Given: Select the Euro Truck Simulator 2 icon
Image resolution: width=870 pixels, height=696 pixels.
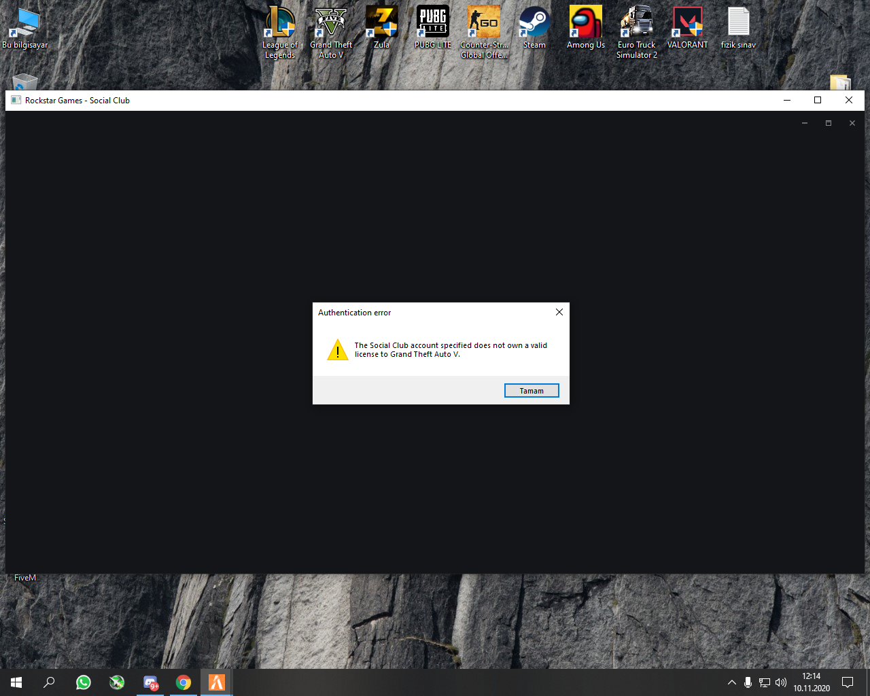Looking at the screenshot, I should point(637,32).
